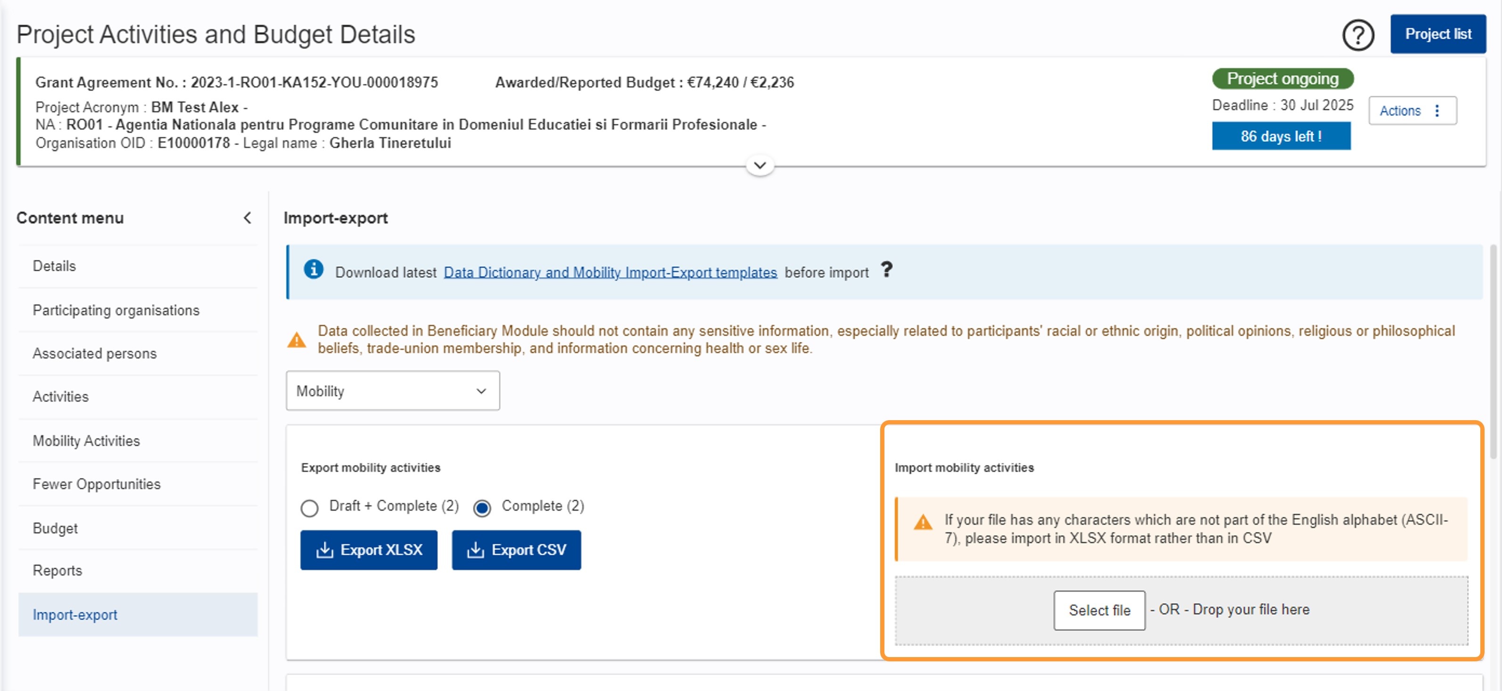
Task: Go to the Budget section
Action: point(138,528)
